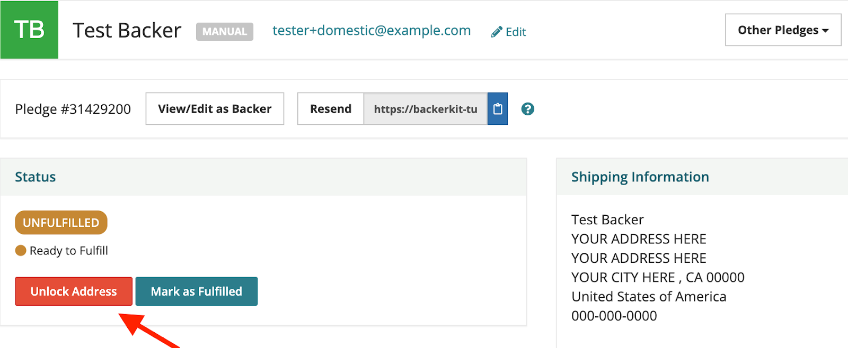Unlock the backer's address

pos(74,291)
